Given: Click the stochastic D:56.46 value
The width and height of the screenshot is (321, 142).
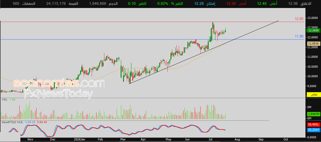Looking at the screenshot, I should pyautogui.click(x=42, y=122).
